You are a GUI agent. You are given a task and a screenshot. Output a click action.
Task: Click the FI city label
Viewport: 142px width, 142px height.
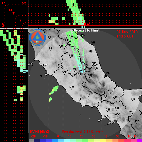49,37
